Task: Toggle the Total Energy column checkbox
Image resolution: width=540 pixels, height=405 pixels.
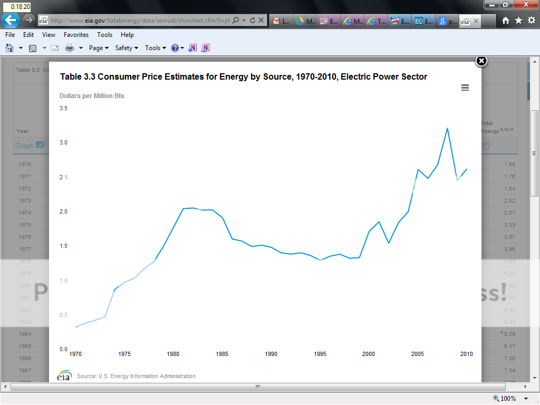Action: click(x=486, y=146)
